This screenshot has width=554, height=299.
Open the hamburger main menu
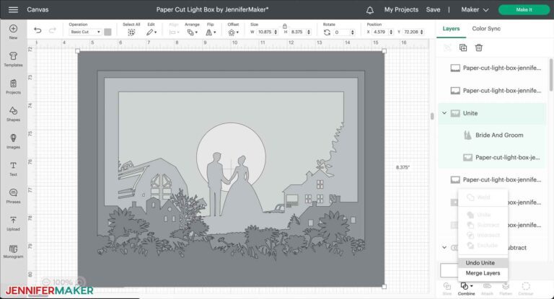13,9
